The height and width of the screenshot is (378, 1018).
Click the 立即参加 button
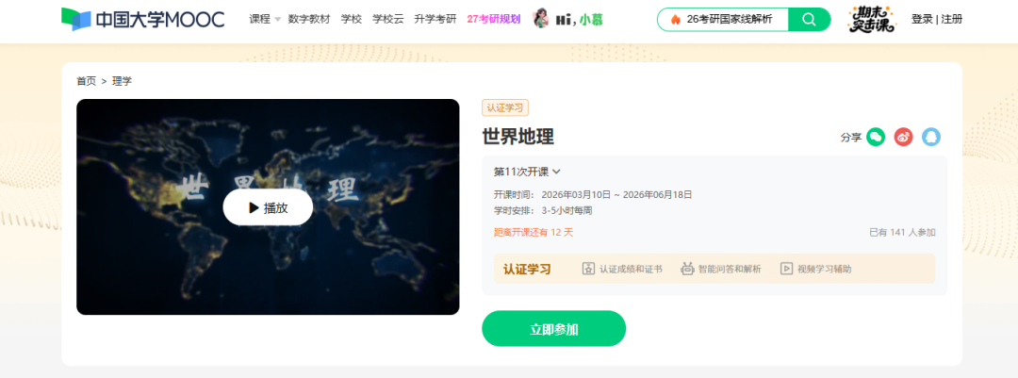[554, 329]
